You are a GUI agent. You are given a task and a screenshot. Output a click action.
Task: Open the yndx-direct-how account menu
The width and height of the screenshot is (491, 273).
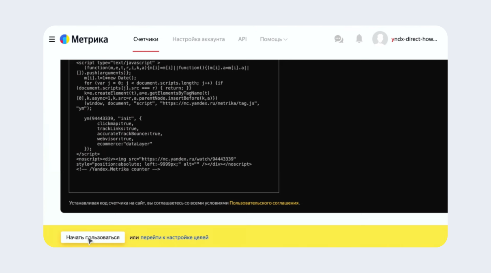click(414, 39)
